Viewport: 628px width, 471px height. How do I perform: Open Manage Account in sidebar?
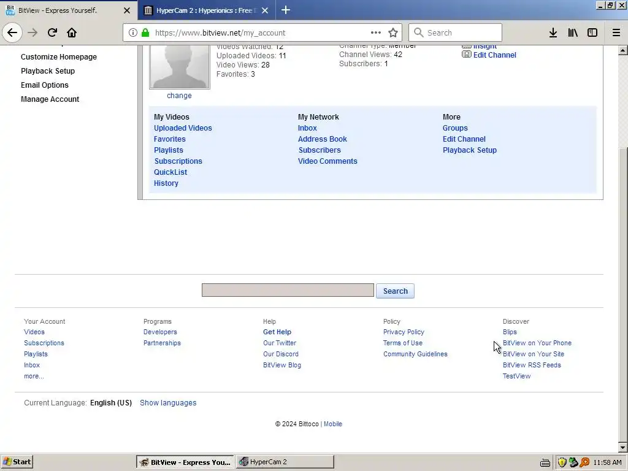(50, 99)
